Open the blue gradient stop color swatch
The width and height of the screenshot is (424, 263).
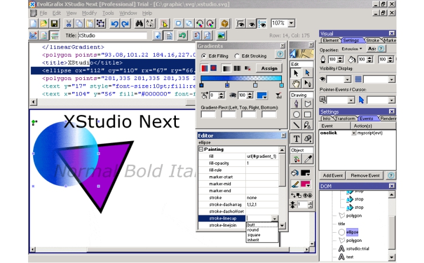click(262, 95)
